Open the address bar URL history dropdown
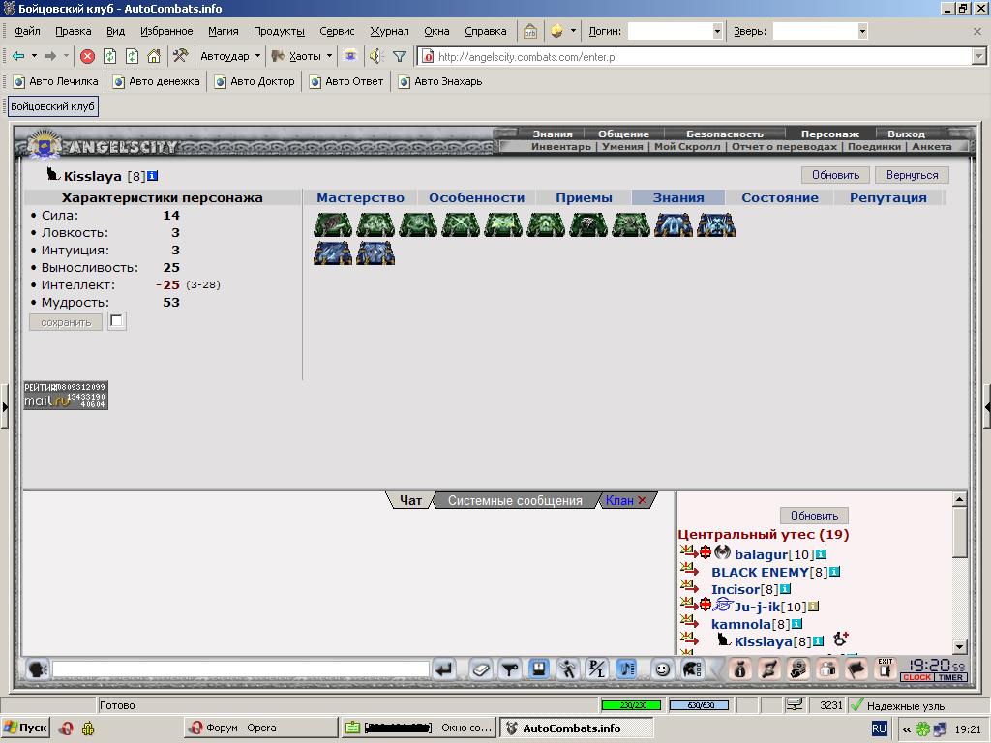This screenshot has width=991, height=743. [979, 57]
